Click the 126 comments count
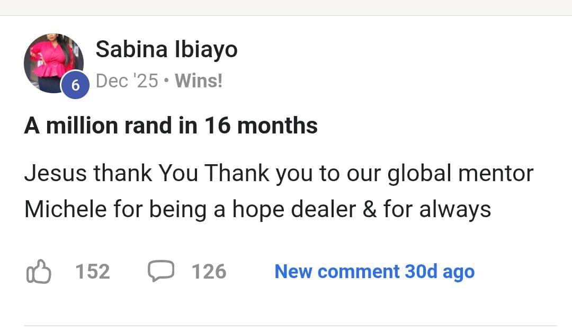Screen dimensions: 572x330 coord(209,272)
